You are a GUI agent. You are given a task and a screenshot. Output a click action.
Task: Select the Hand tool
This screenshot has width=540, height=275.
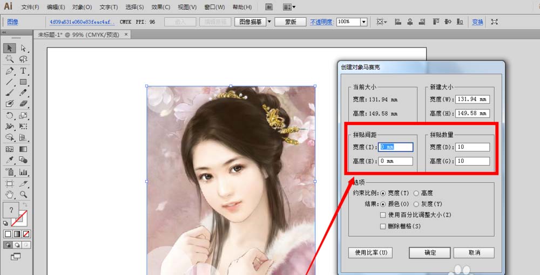[10, 195]
